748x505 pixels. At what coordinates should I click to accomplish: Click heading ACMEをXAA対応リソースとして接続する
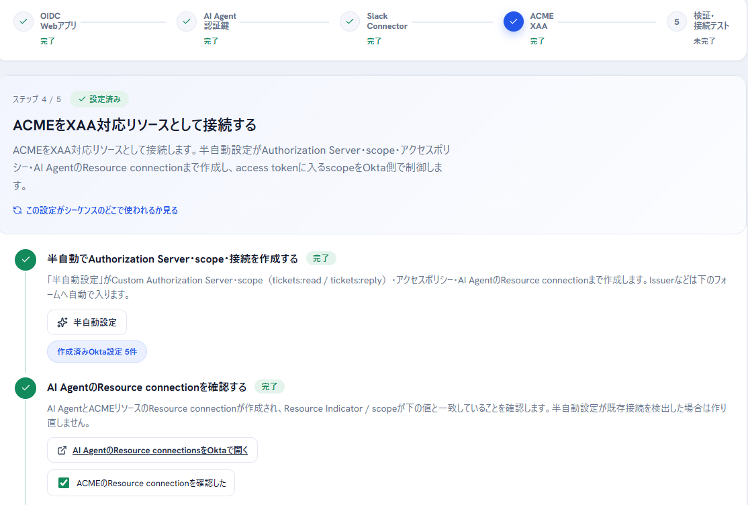click(134, 125)
